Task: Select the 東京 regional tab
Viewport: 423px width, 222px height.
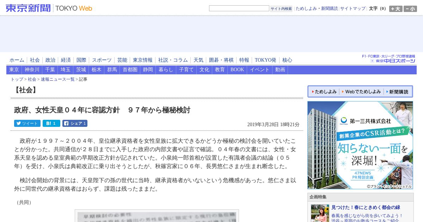Action: (14, 70)
